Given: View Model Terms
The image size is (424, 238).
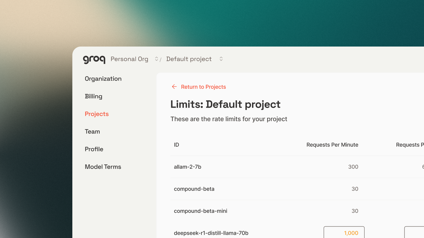Looking at the screenshot, I should (103, 167).
